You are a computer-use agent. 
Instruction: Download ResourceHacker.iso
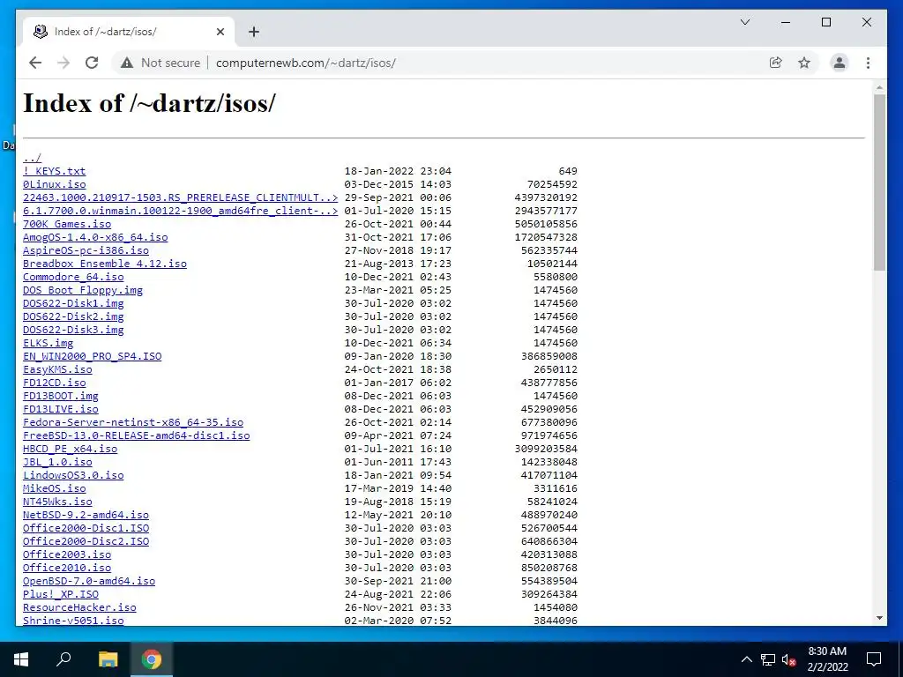coord(79,608)
